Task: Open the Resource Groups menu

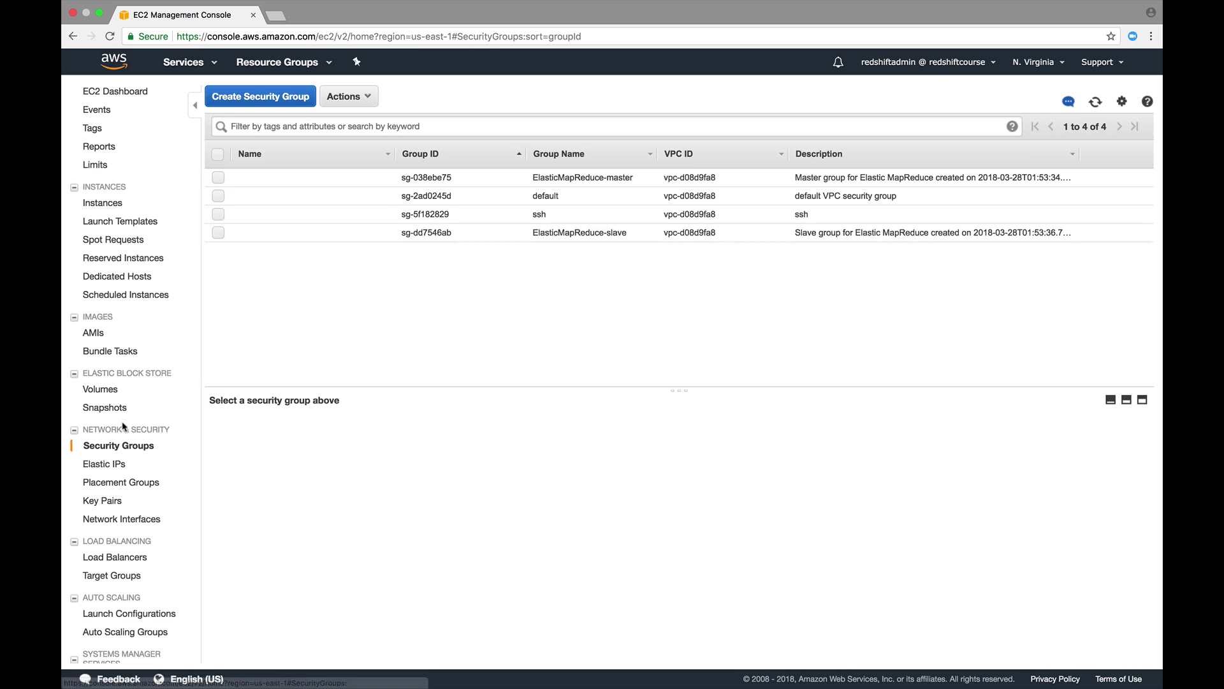Action: tap(284, 62)
